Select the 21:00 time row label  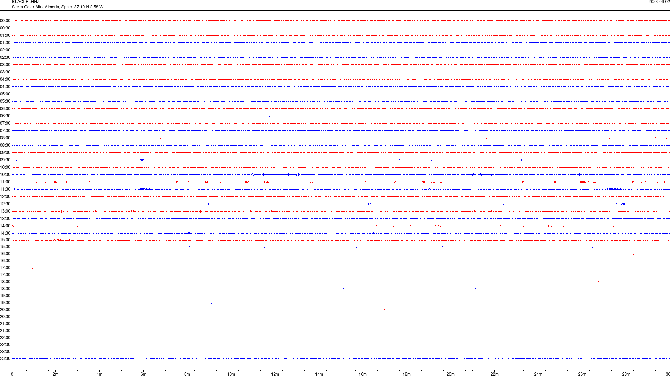(x=5, y=324)
